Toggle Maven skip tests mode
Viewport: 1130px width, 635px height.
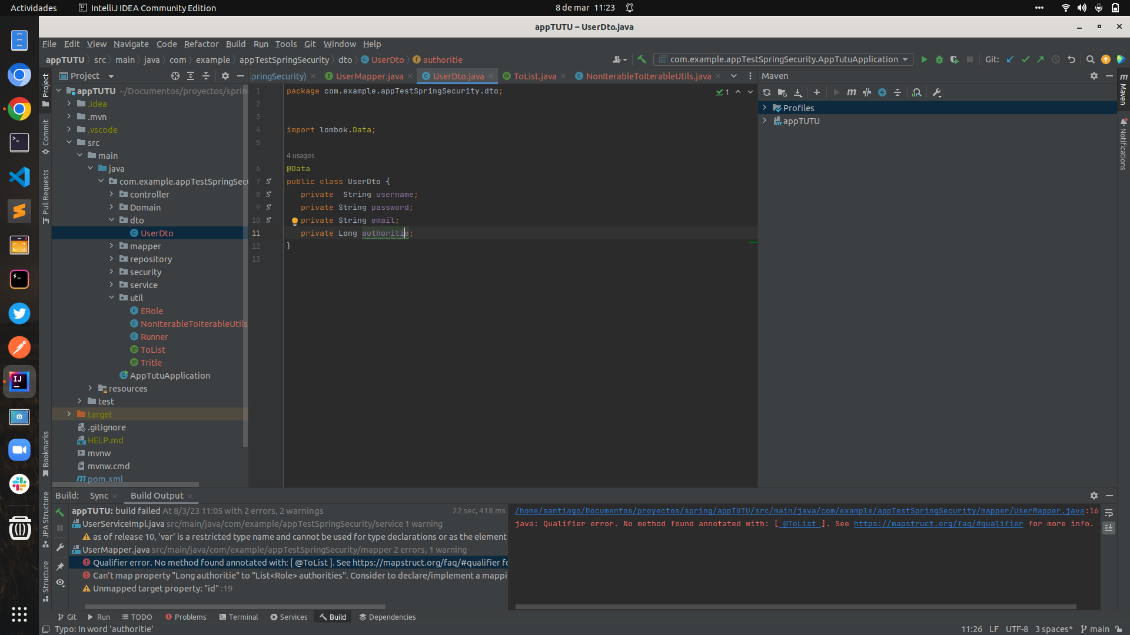[x=882, y=92]
